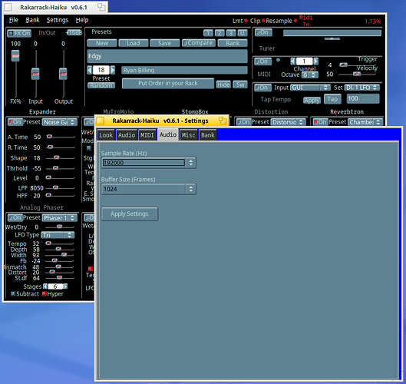
Task: Switch to the Bank settings tab
Action: point(208,135)
